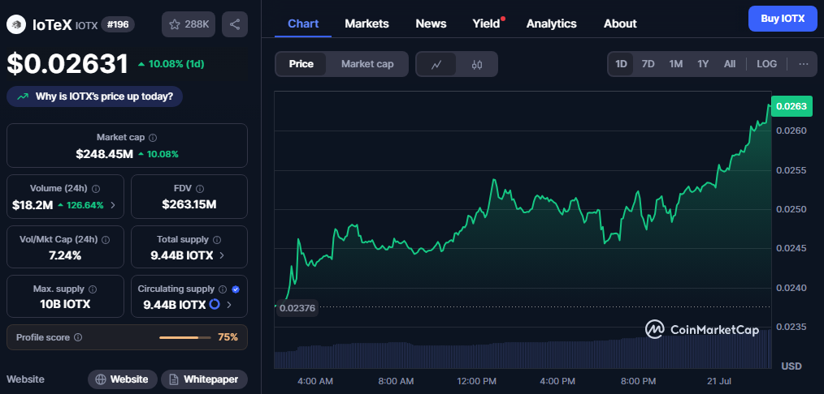
Task: Open the three-dot chart options menu
Action: (x=804, y=64)
